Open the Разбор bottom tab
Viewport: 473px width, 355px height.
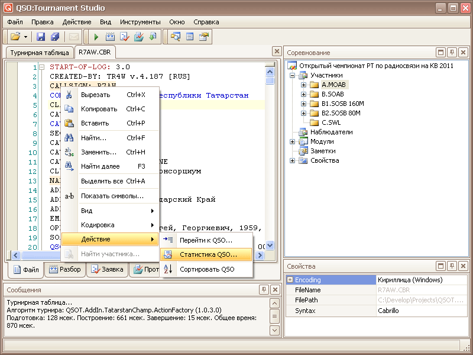click(x=64, y=270)
